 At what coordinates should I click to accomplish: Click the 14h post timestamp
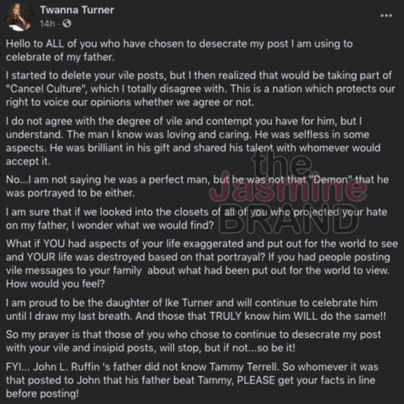click(48, 24)
